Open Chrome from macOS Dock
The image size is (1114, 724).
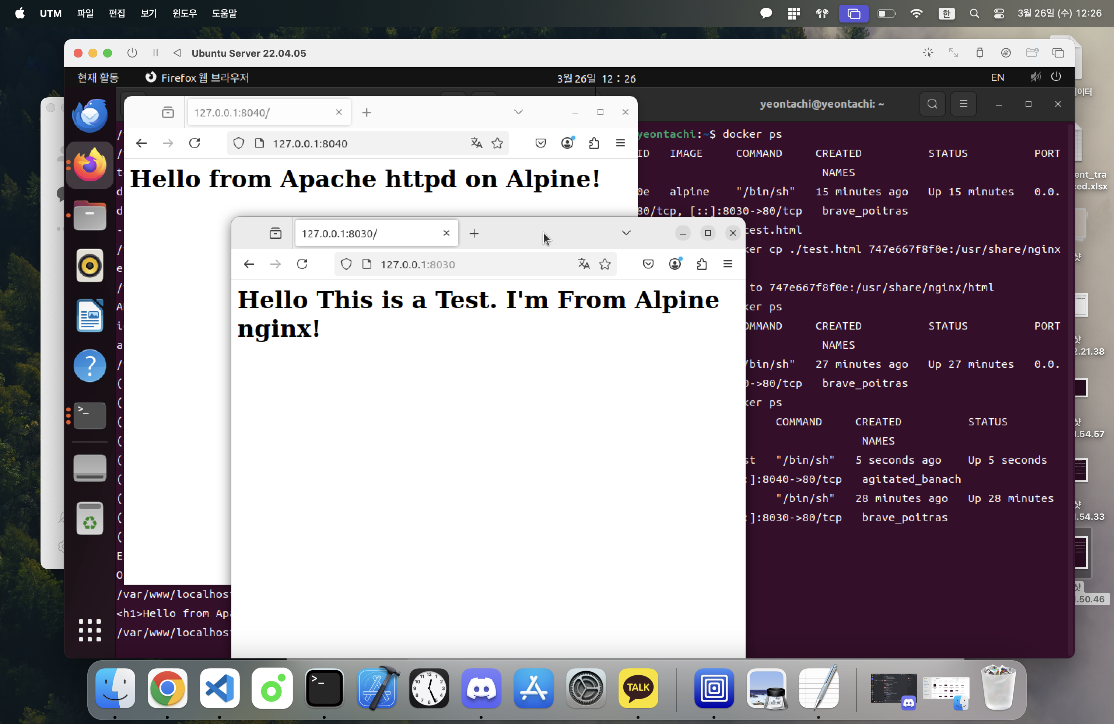coord(167,688)
